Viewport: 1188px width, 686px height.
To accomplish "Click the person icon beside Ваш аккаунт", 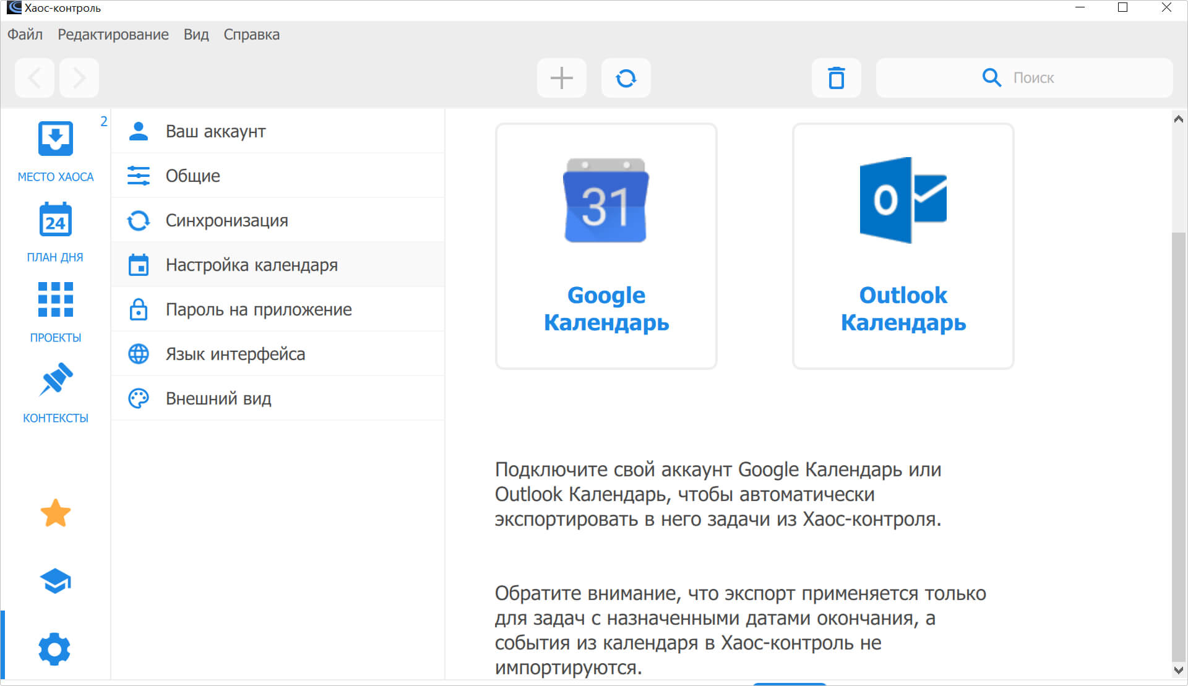I will [x=139, y=131].
